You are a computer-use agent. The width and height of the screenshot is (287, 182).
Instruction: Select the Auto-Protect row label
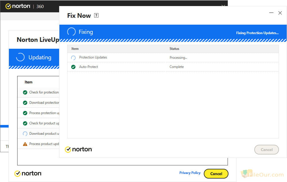[88, 67]
